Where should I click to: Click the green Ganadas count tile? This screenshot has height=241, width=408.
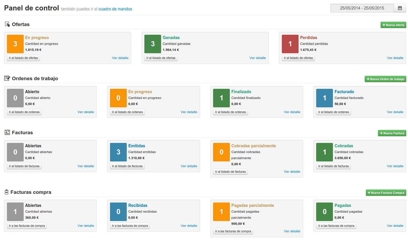coord(153,44)
